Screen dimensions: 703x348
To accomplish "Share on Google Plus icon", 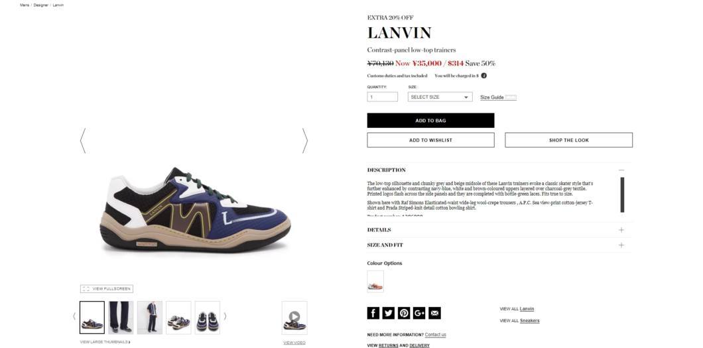I will point(419,313).
